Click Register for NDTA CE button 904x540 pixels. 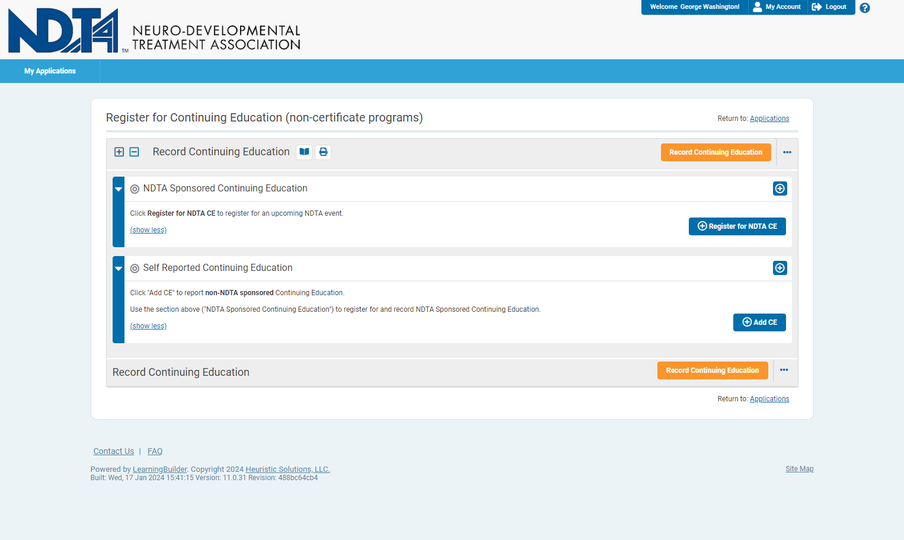[737, 226]
